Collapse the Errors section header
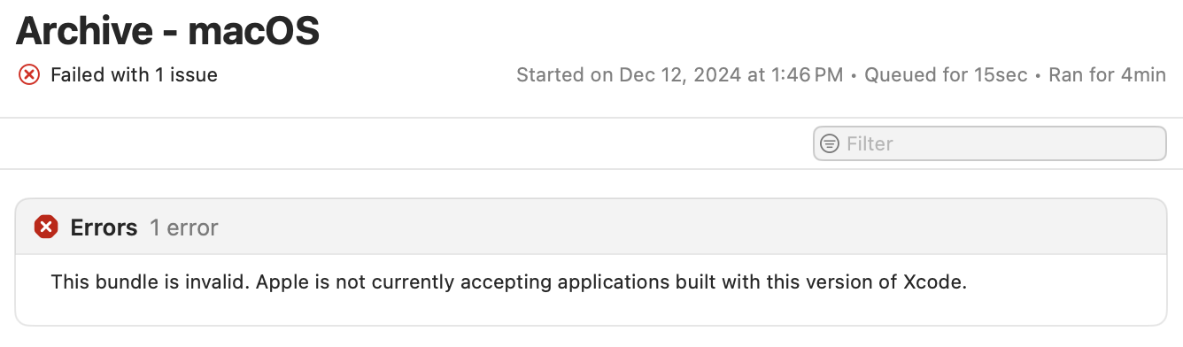Screen dimensions: 1183x347 pos(591,227)
